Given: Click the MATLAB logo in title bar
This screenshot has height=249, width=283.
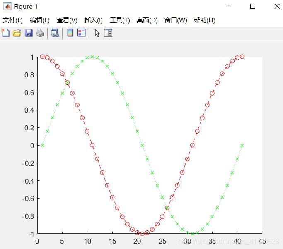Looking at the screenshot, I should 7,7.
